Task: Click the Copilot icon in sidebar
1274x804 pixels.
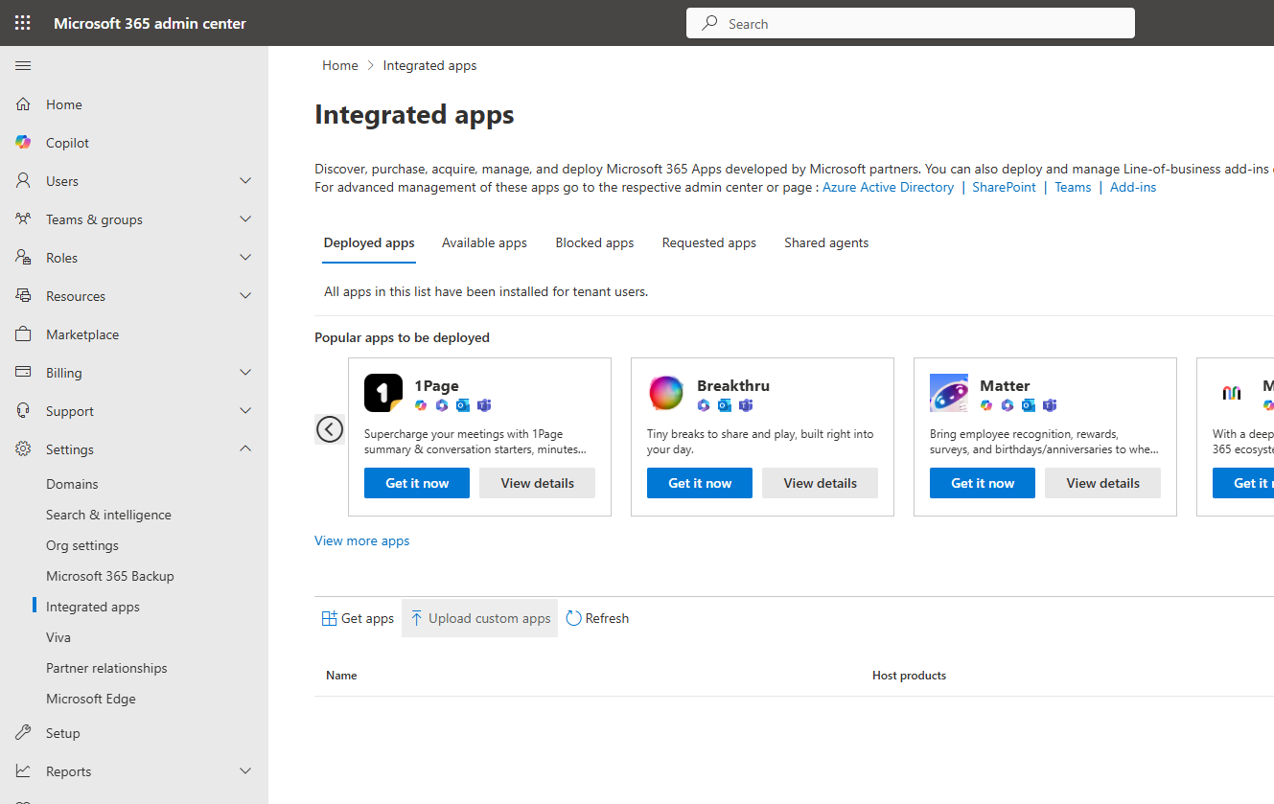Action: [23, 143]
